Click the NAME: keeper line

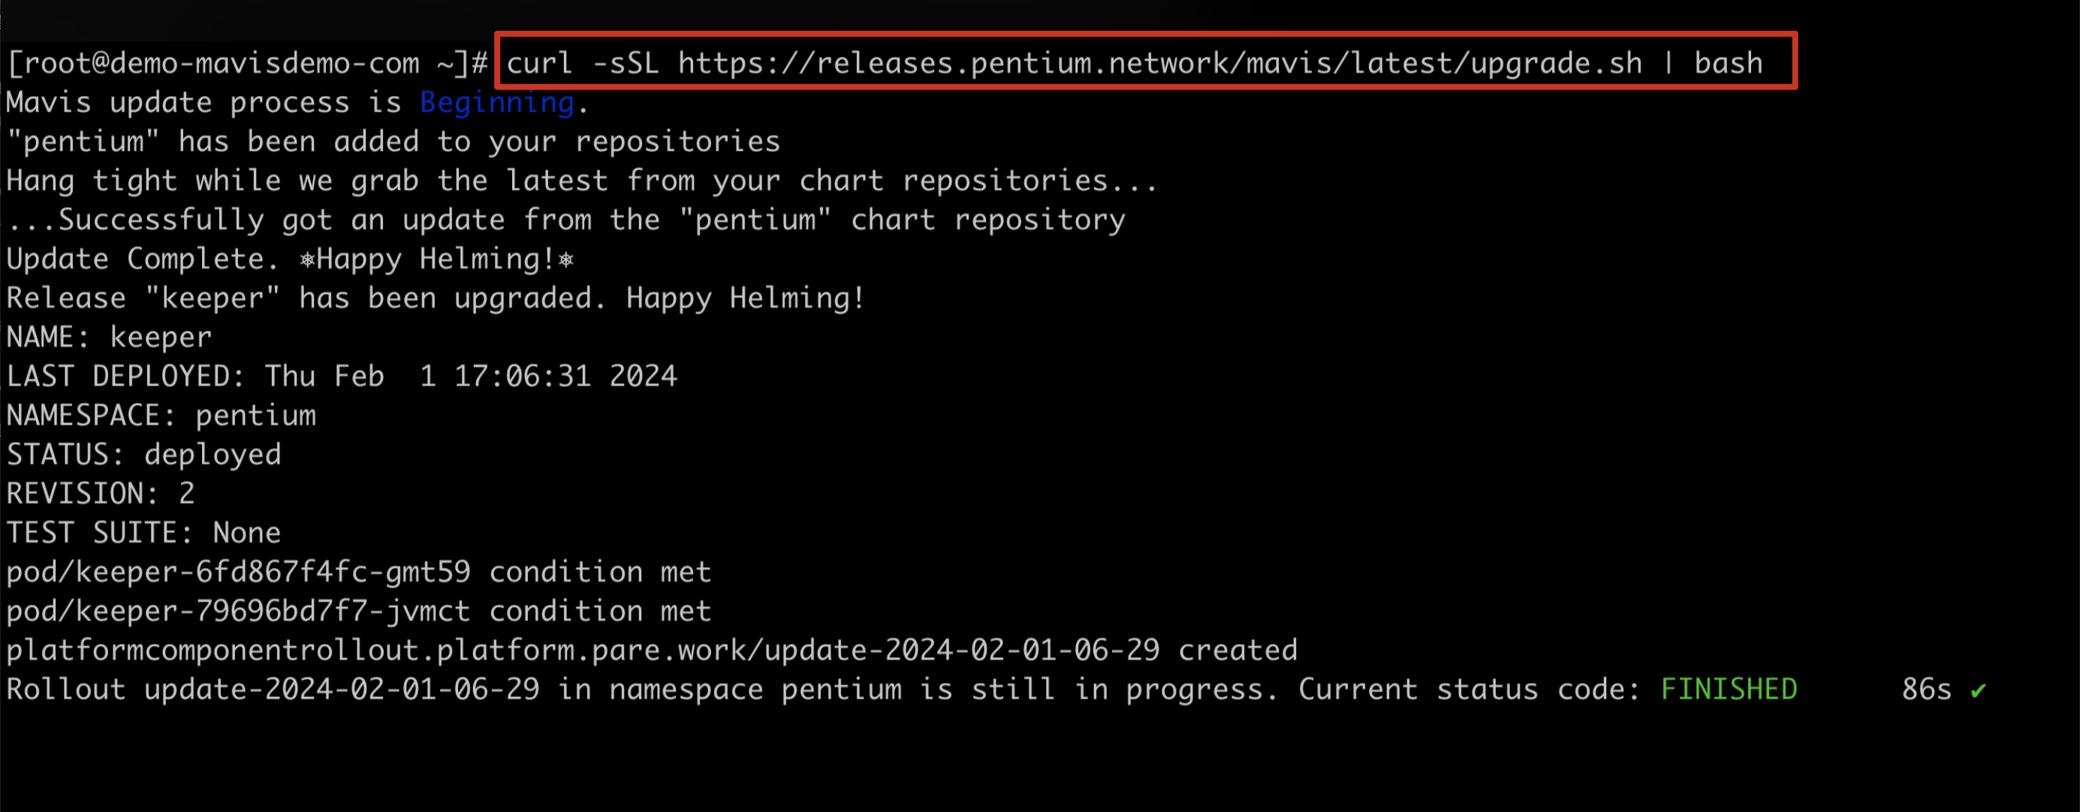[x=109, y=338]
